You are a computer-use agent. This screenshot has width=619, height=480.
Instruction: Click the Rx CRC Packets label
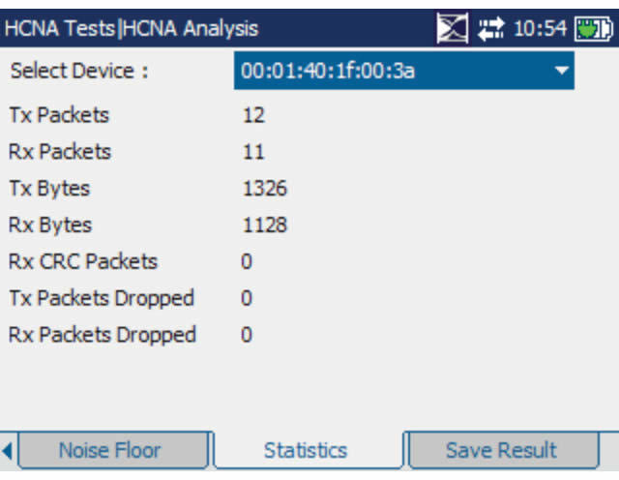[82, 261]
